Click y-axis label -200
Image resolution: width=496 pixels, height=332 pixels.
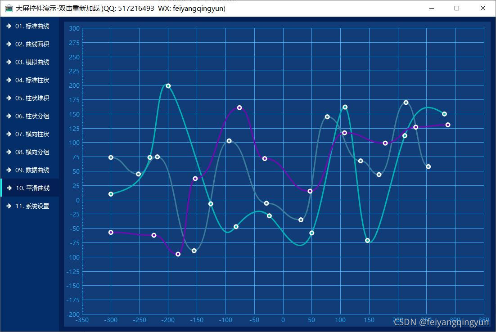point(73,314)
